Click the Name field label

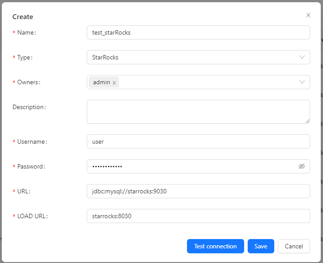pos(26,32)
